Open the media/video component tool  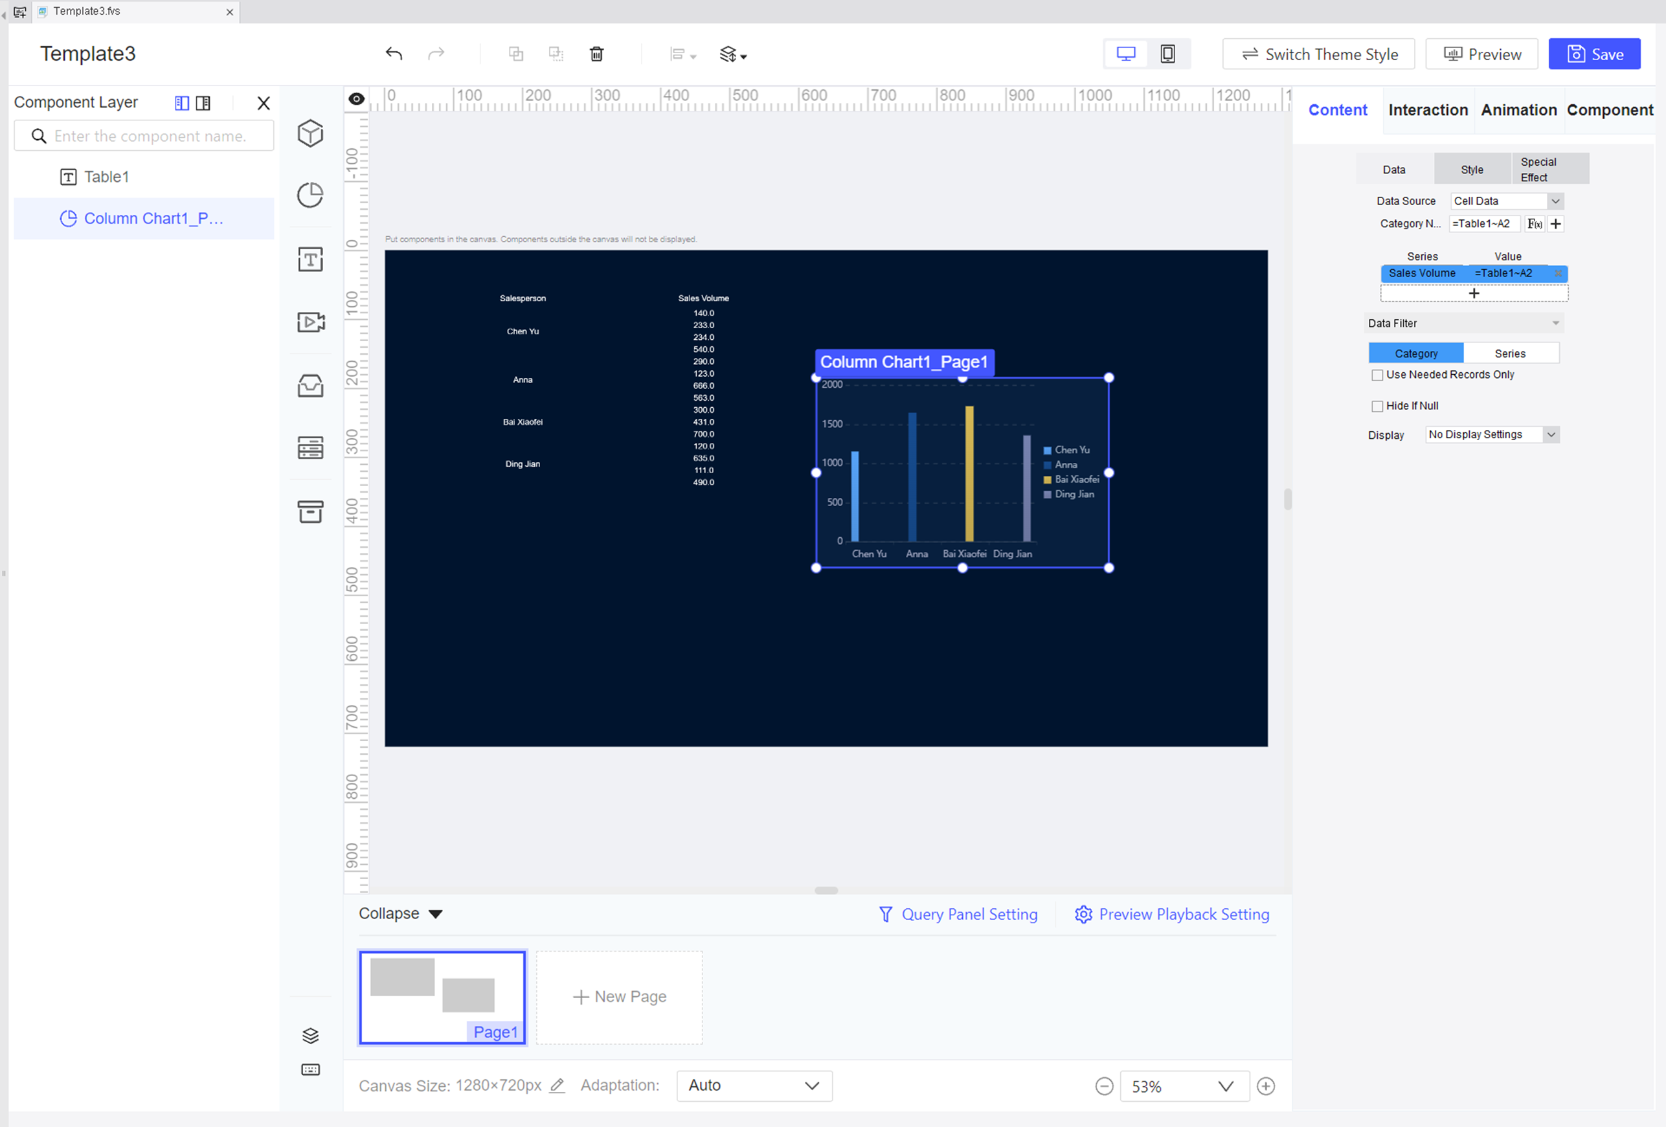click(310, 322)
